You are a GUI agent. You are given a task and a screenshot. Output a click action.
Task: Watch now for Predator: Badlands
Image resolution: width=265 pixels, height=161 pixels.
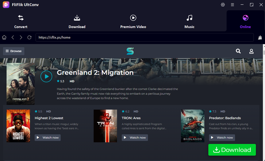pos(222,137)
